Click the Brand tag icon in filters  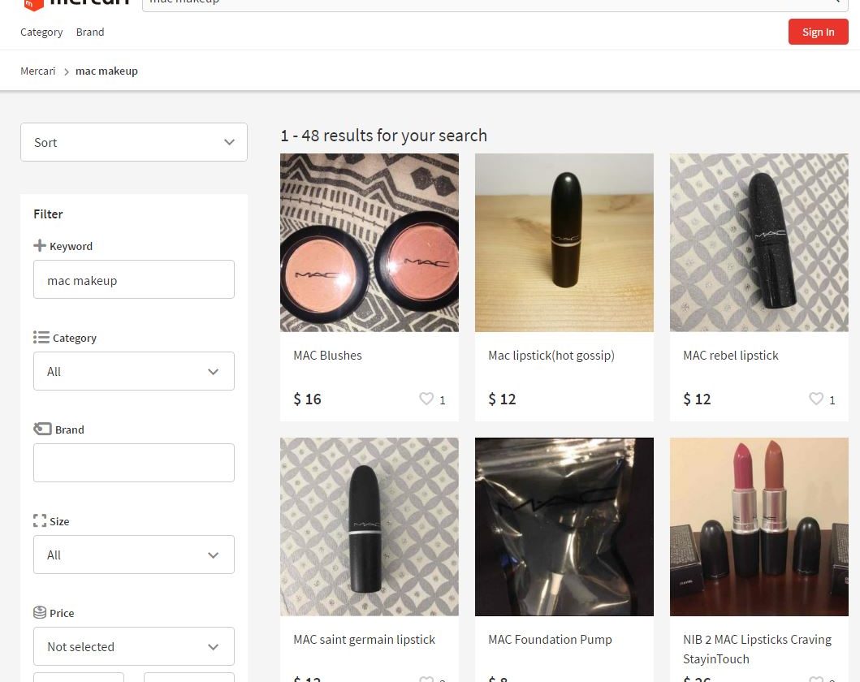42,429
